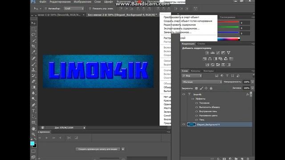Click Создать временную шкалу для видео
The image size is (285, 160).
98,149
